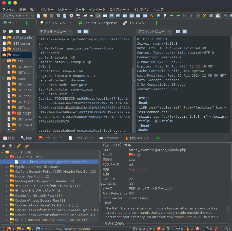The width and height of the screenshot is (232, 231).
Task: Collapse the アラート (19) root node
Action: tap(2, 152)
